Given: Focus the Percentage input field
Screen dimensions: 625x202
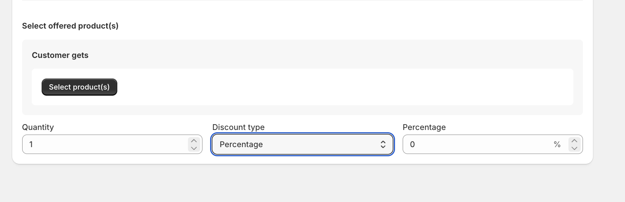Looking at the screenshot, I should coord(478,144).
